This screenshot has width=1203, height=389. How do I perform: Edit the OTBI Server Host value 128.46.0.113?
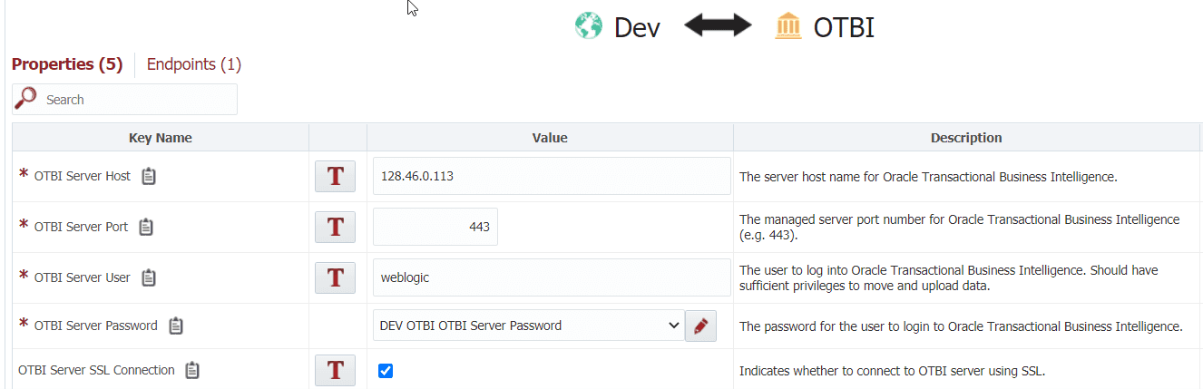[552, 176]
